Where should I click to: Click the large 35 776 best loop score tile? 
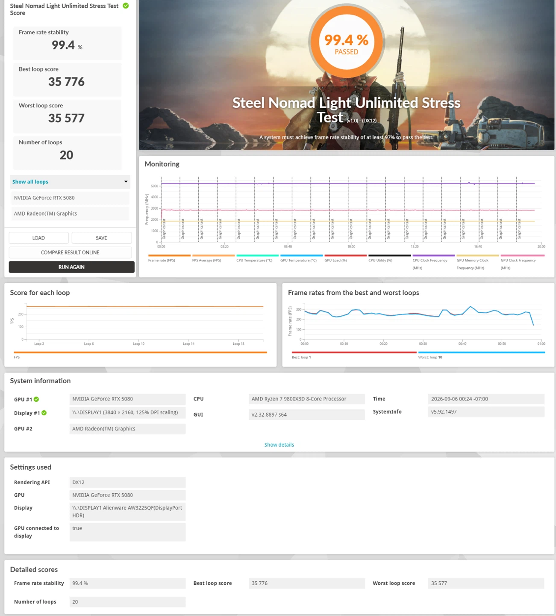point(67,80)
